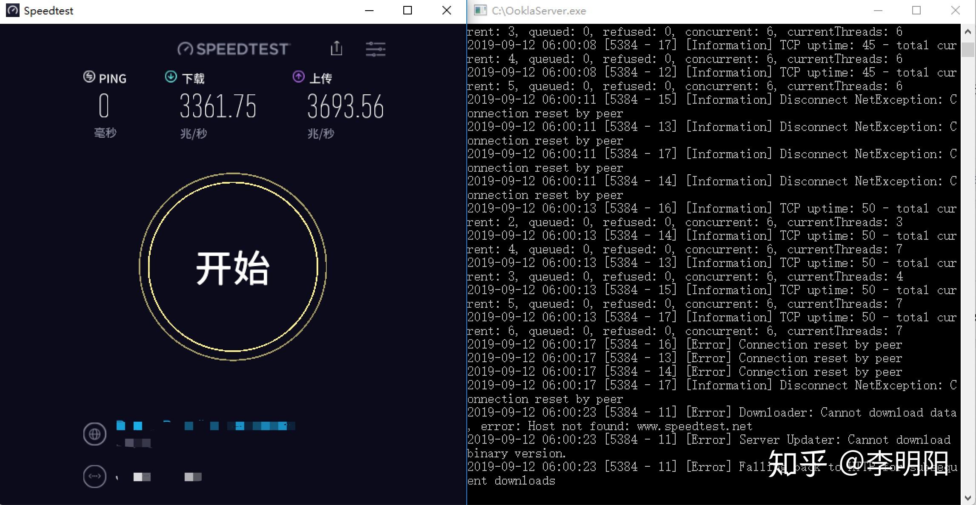The width and height of the screenshot is (976, 505).
Task: Click 'binary version.' console line
Action: click(516, 453)
